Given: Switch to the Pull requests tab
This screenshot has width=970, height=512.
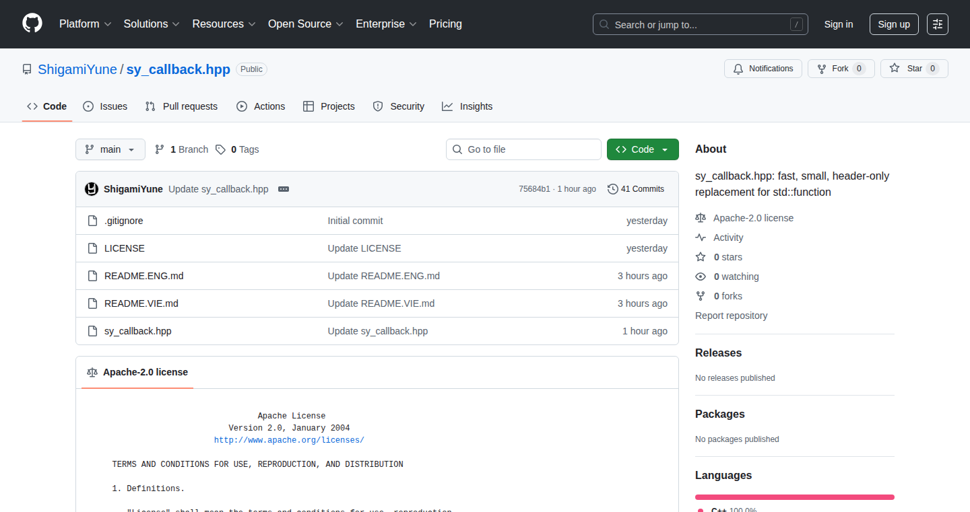Looking at the screenshot, I should click(x=182, y=106).
